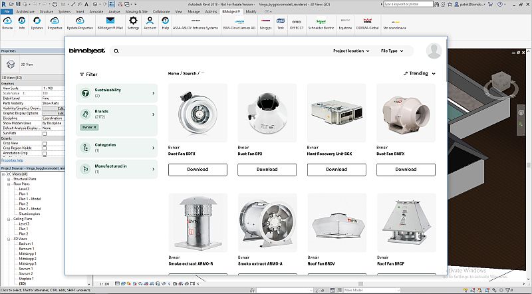The height and width of the screenshot is (294, 532).
Task: Click the Text tool icon in quick access toolbar
Action: point(86,4)
